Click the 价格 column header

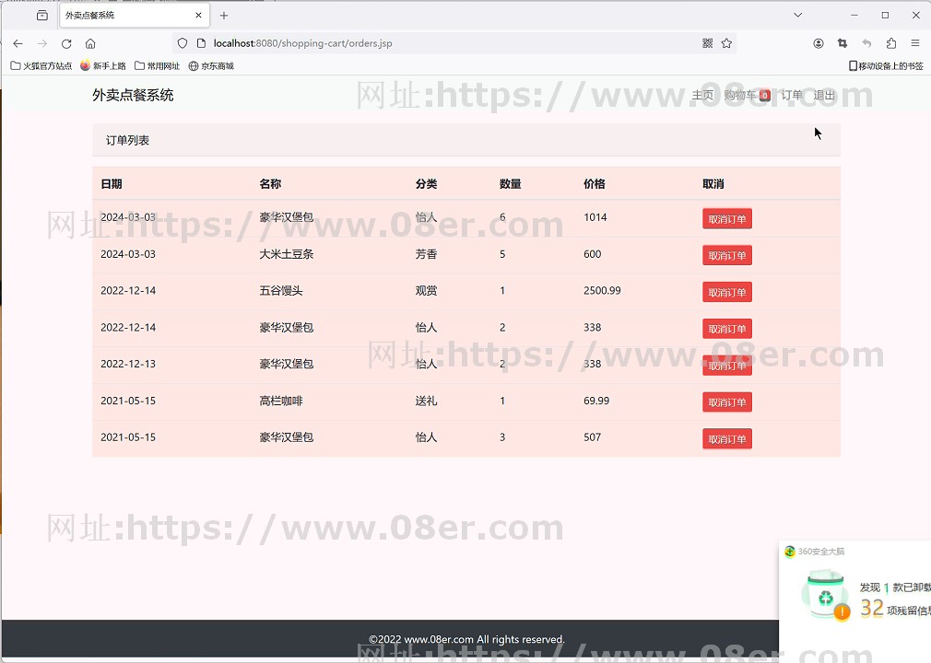tap(595, 184)
